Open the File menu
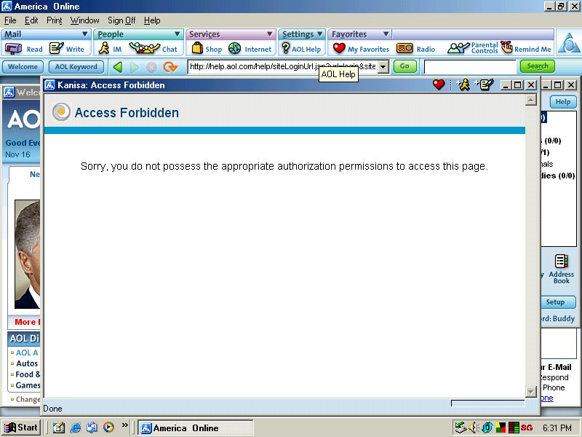This screenshot has width=582, height=437. pos(10,20)
